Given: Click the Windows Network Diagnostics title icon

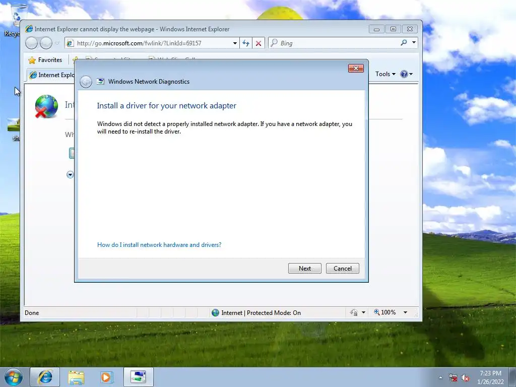Looking at the screenshot, I should (x=100, y=81).
